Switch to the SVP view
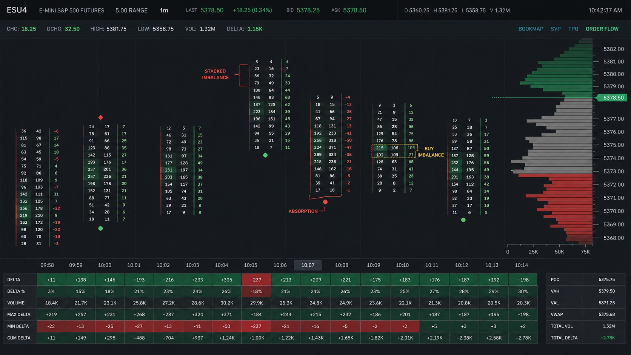Screen dimensions: 631x355 tap(556, 29)
